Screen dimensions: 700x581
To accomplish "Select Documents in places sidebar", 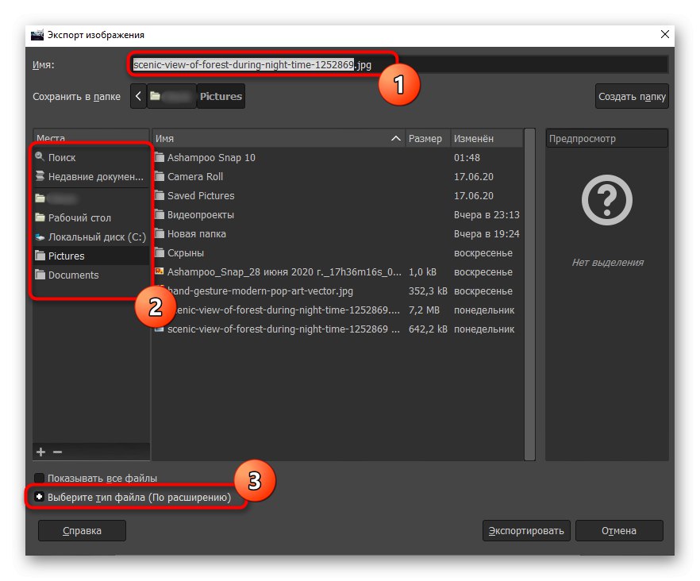I will click(x=91, y=275).
